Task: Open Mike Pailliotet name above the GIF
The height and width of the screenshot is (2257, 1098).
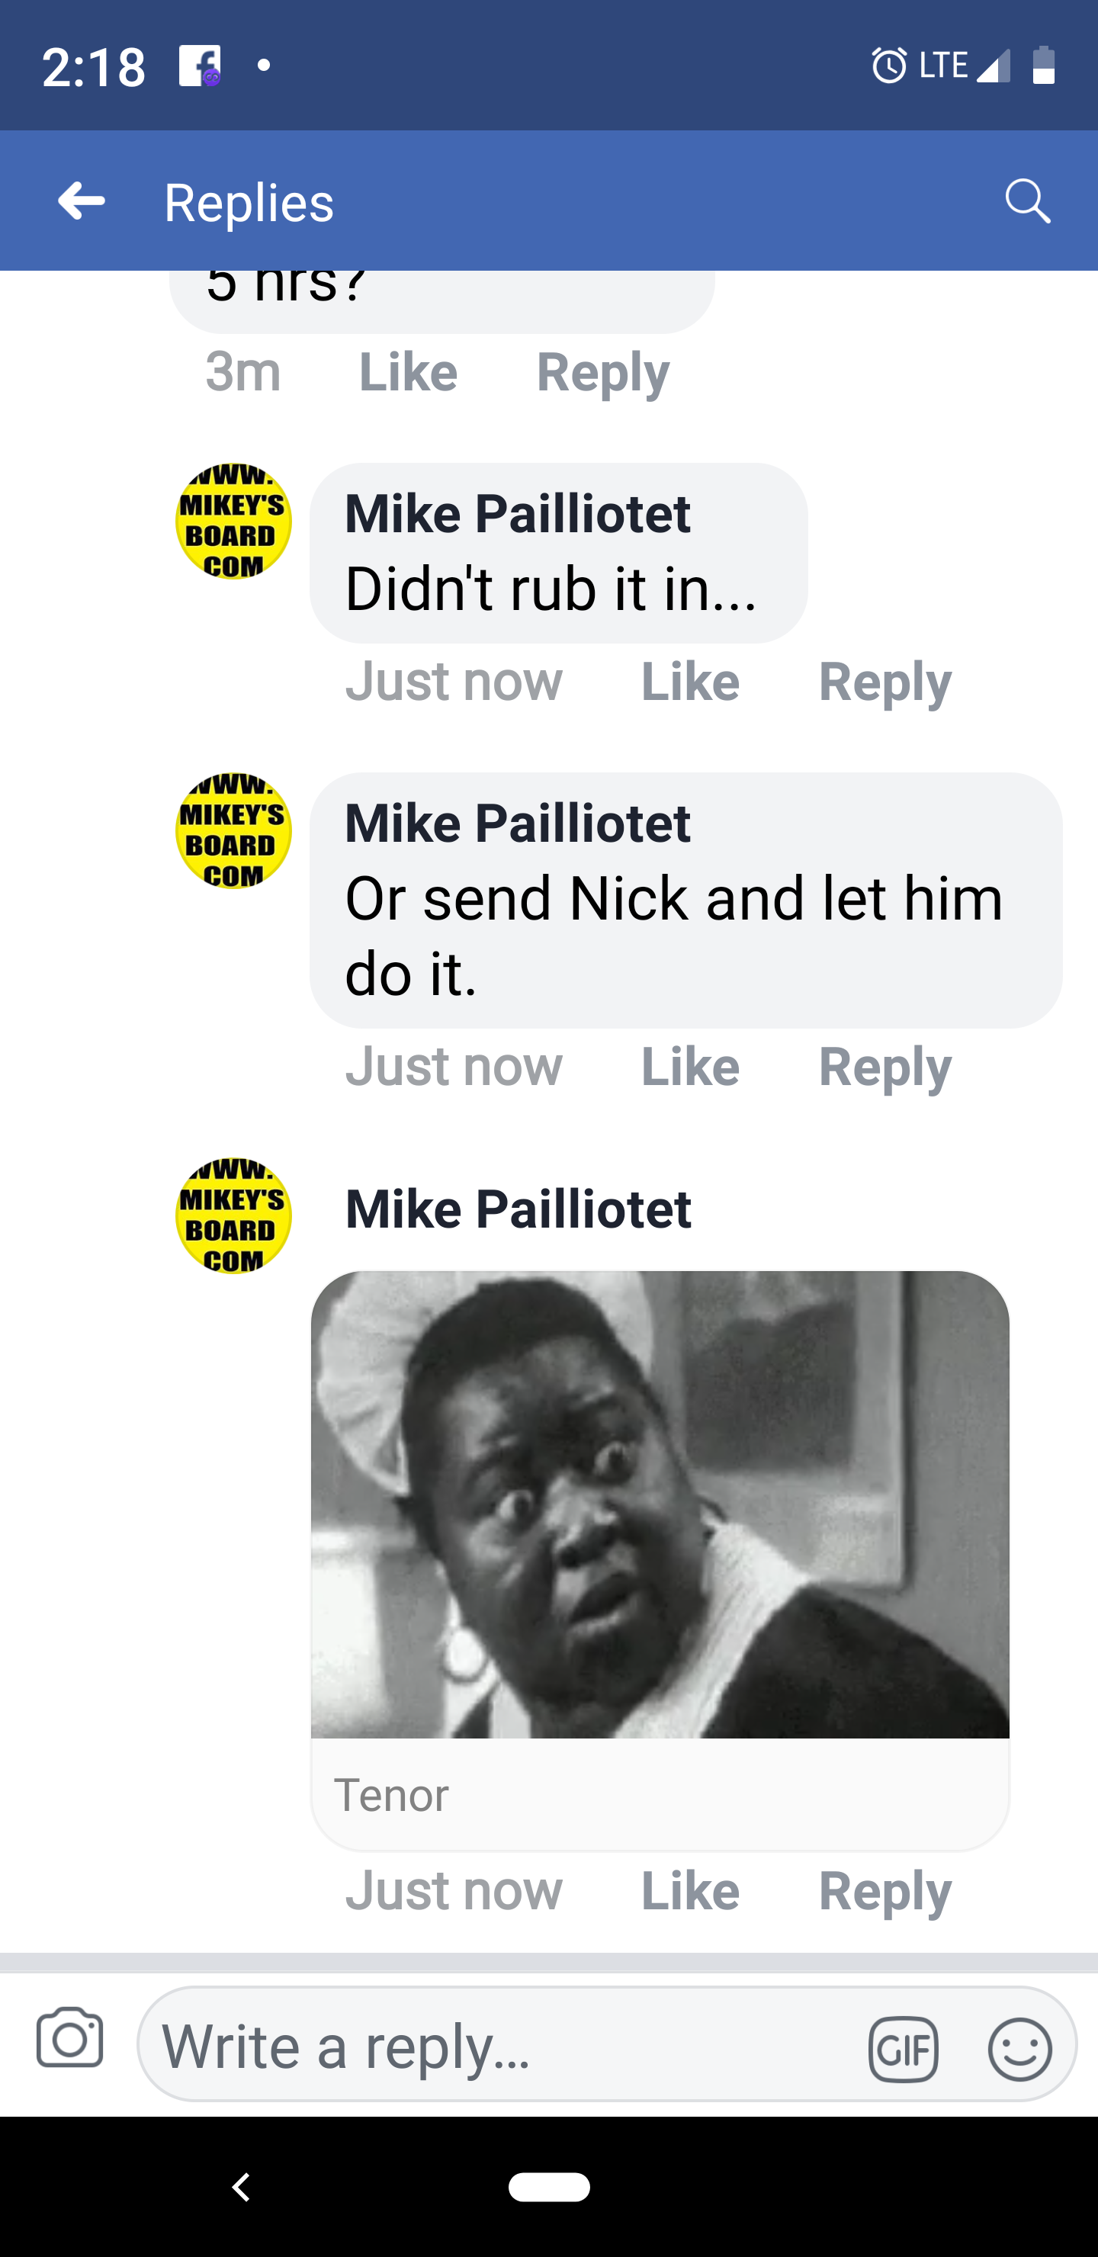Action: coord(518,1209)
